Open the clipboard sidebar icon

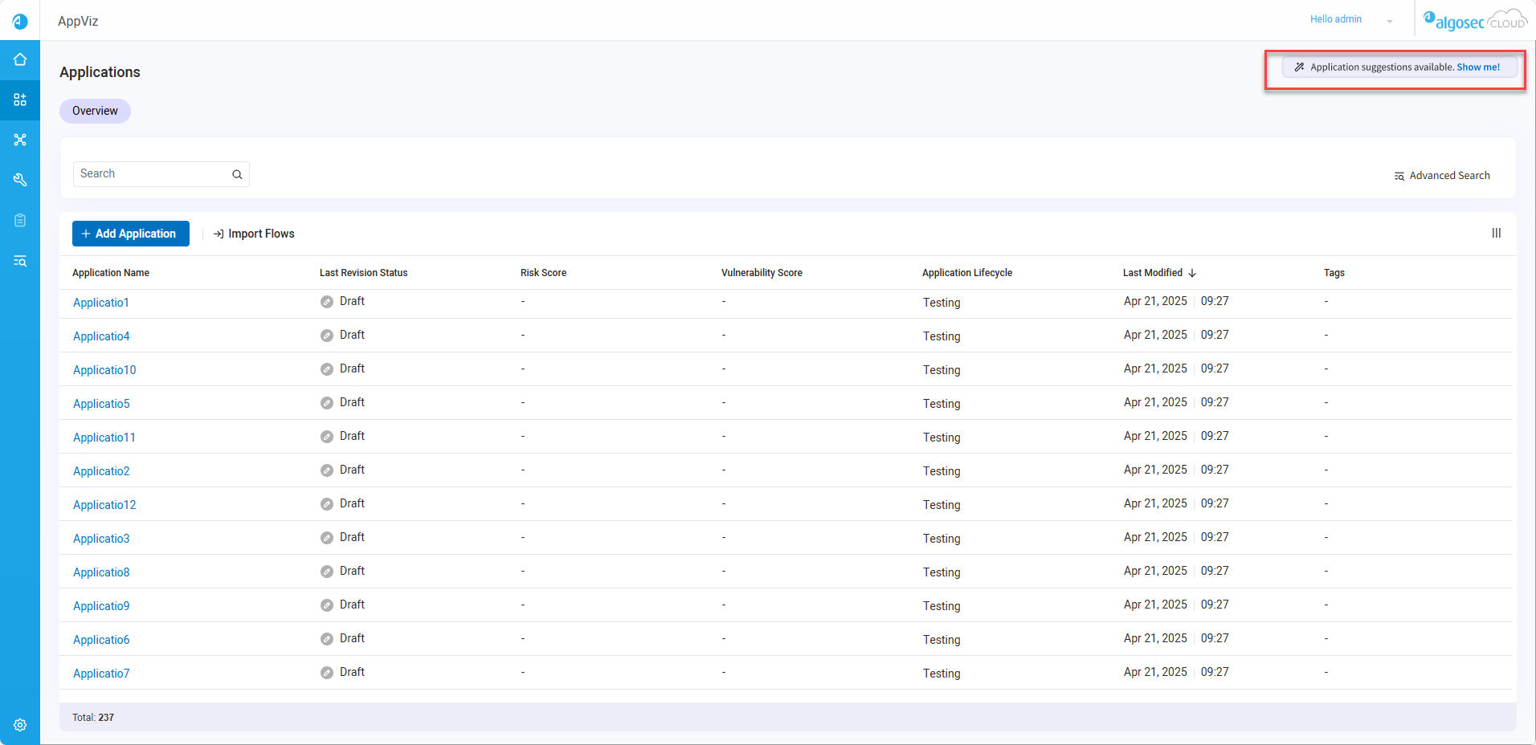point(20,220)
